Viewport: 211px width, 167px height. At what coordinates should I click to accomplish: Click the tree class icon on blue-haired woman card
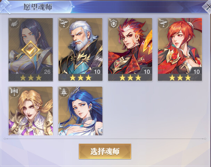(64, 92)
